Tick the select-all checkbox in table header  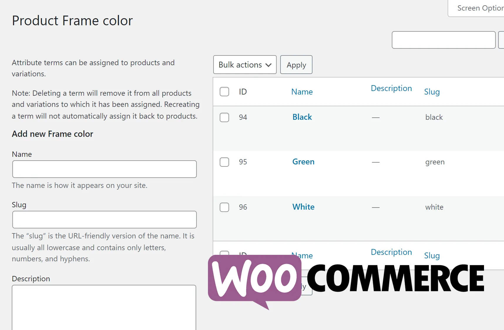[x=224, y=92]
